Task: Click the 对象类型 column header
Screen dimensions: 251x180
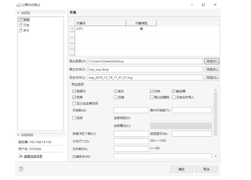Action: 141,23
